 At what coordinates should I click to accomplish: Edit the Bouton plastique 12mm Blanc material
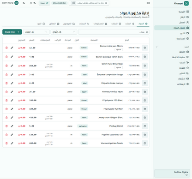point(12,57)
